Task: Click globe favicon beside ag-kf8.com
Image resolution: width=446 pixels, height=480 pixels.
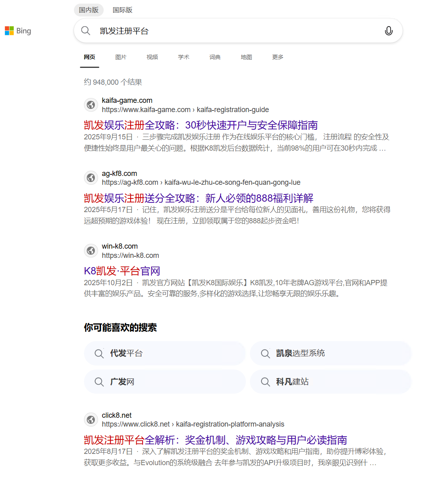Action: point(91,178)
